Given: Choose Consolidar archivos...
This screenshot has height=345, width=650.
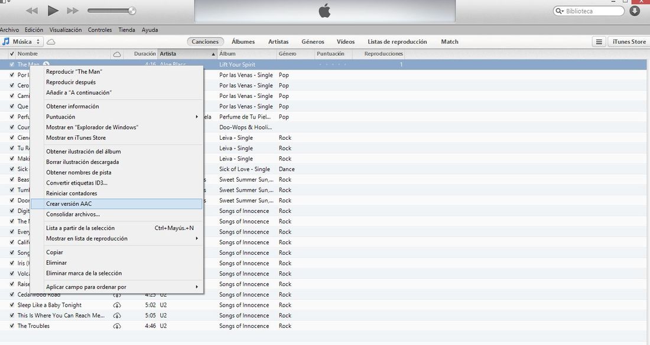Looking at the screenshot, I should (116, 214).
